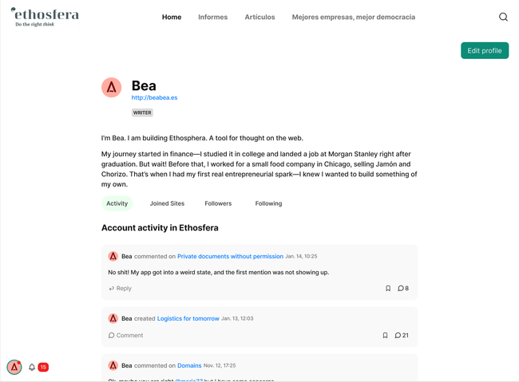The image size is (519, 382).
Task: Select the Following tab
Action: [268, 203]
